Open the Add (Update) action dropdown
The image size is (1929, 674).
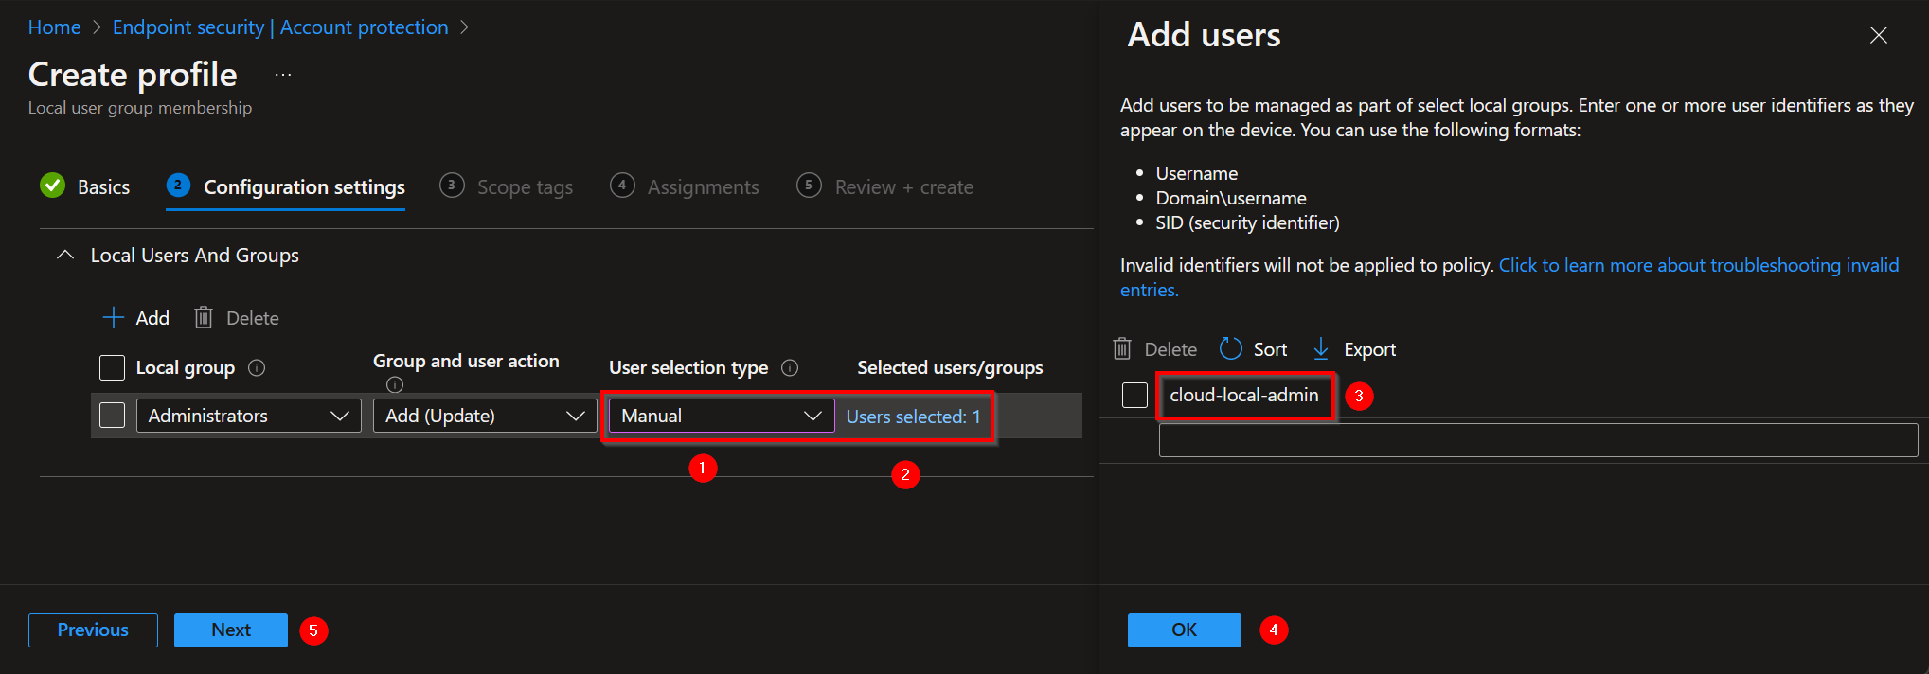(x=485, y=416)
